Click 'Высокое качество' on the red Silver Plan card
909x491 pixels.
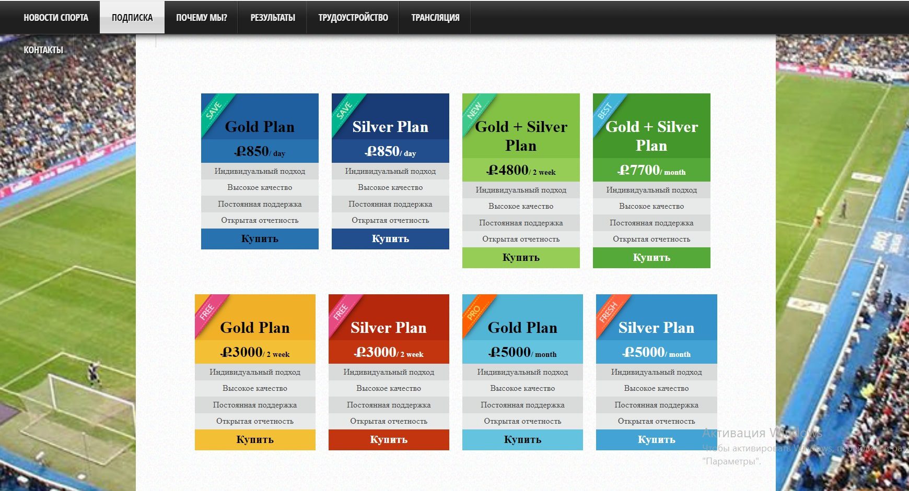pos(389,388)
